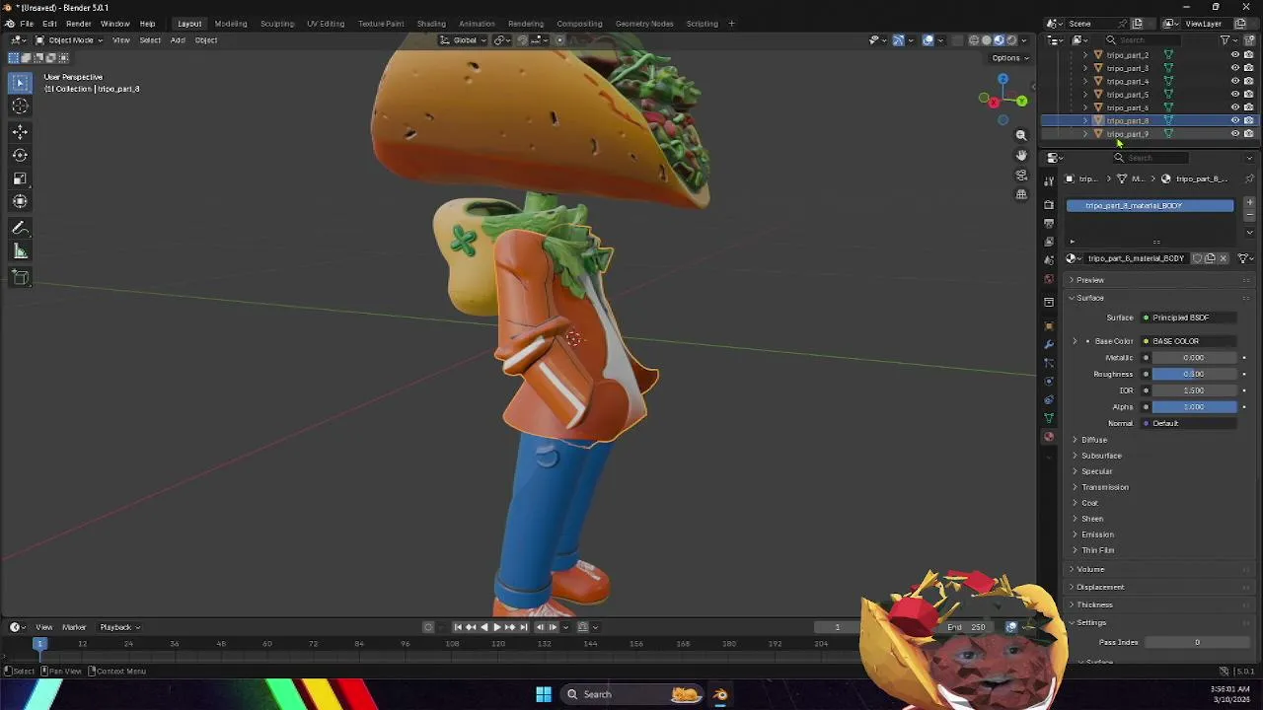This screenshot has width=1263, height=710.
Task: Toggle the camera view icon
Action: [x=1021, y=175]
